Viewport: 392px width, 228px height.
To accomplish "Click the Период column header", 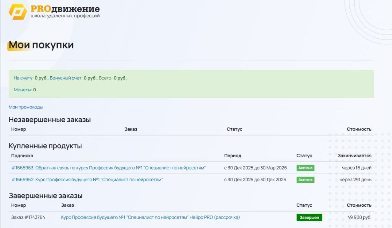I will coord(233,155).
